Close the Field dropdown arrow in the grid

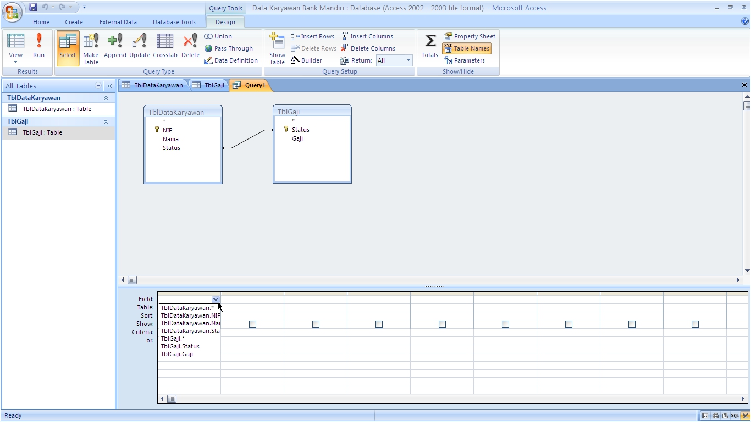click(x=216, y=299)
